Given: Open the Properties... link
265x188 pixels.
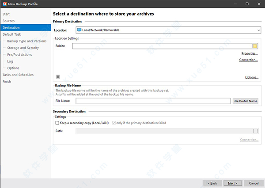Looking at the screenshot, I should click(250, 53).
